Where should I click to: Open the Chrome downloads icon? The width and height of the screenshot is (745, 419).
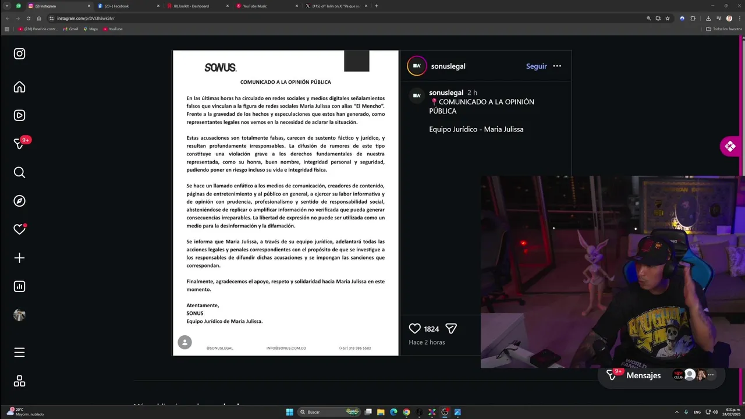point(708,18)
